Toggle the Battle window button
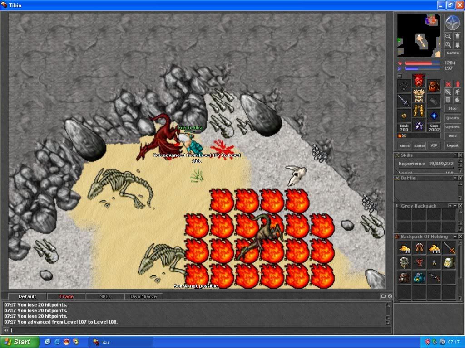The height and width of the screenshot is (348, 465). [x=419, y=145]
